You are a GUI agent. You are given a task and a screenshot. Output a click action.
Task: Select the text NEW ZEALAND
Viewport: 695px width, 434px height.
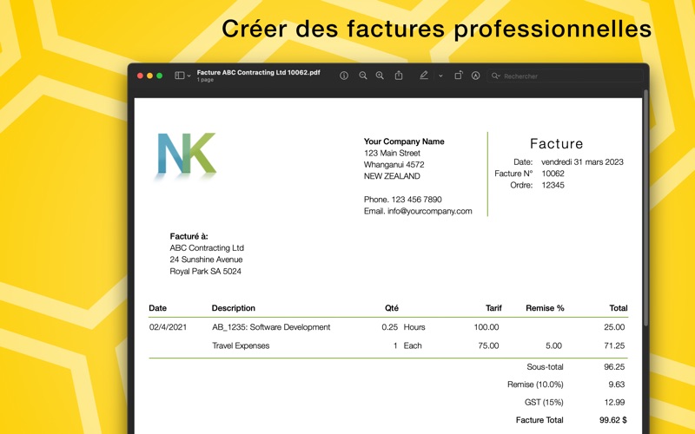(392, 176)
